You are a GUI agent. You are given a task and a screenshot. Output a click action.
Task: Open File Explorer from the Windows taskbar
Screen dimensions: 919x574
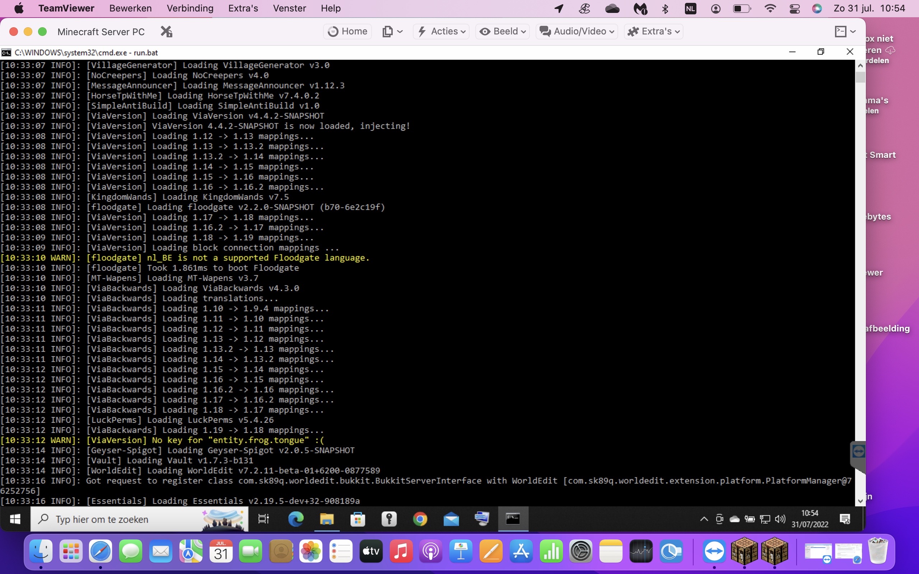click(327, 519)
